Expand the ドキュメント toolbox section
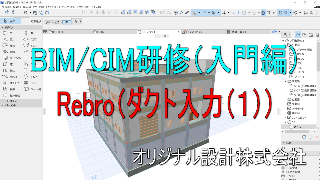 coord(11,105)
